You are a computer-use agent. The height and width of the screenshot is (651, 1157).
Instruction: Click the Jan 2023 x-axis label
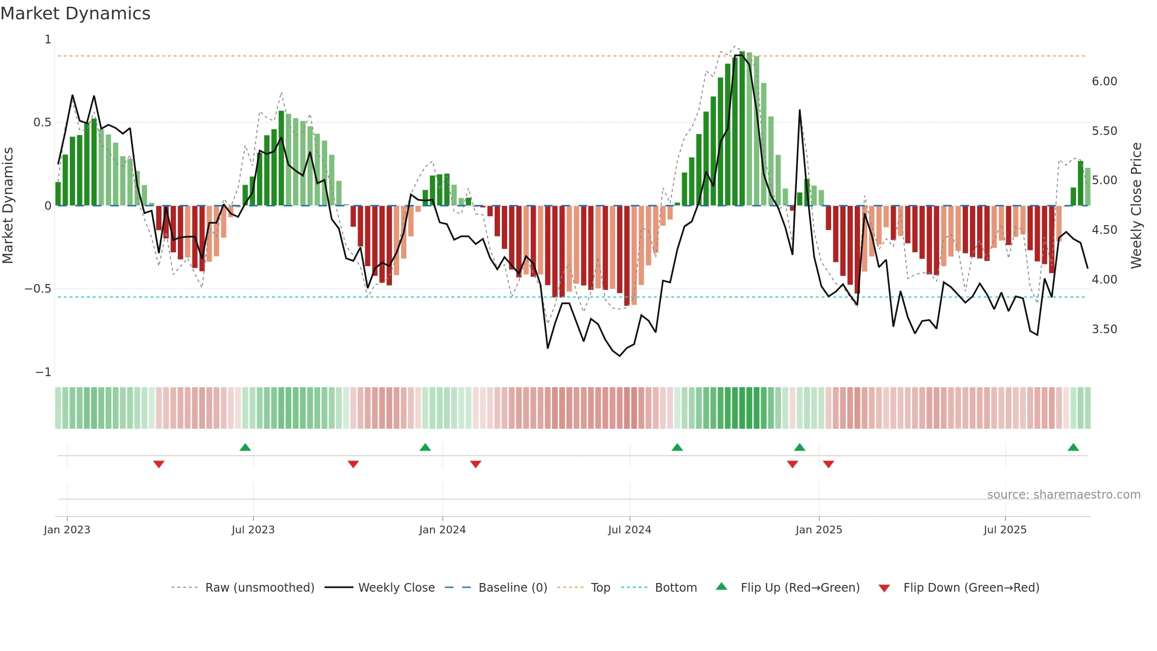pos(67,529)
